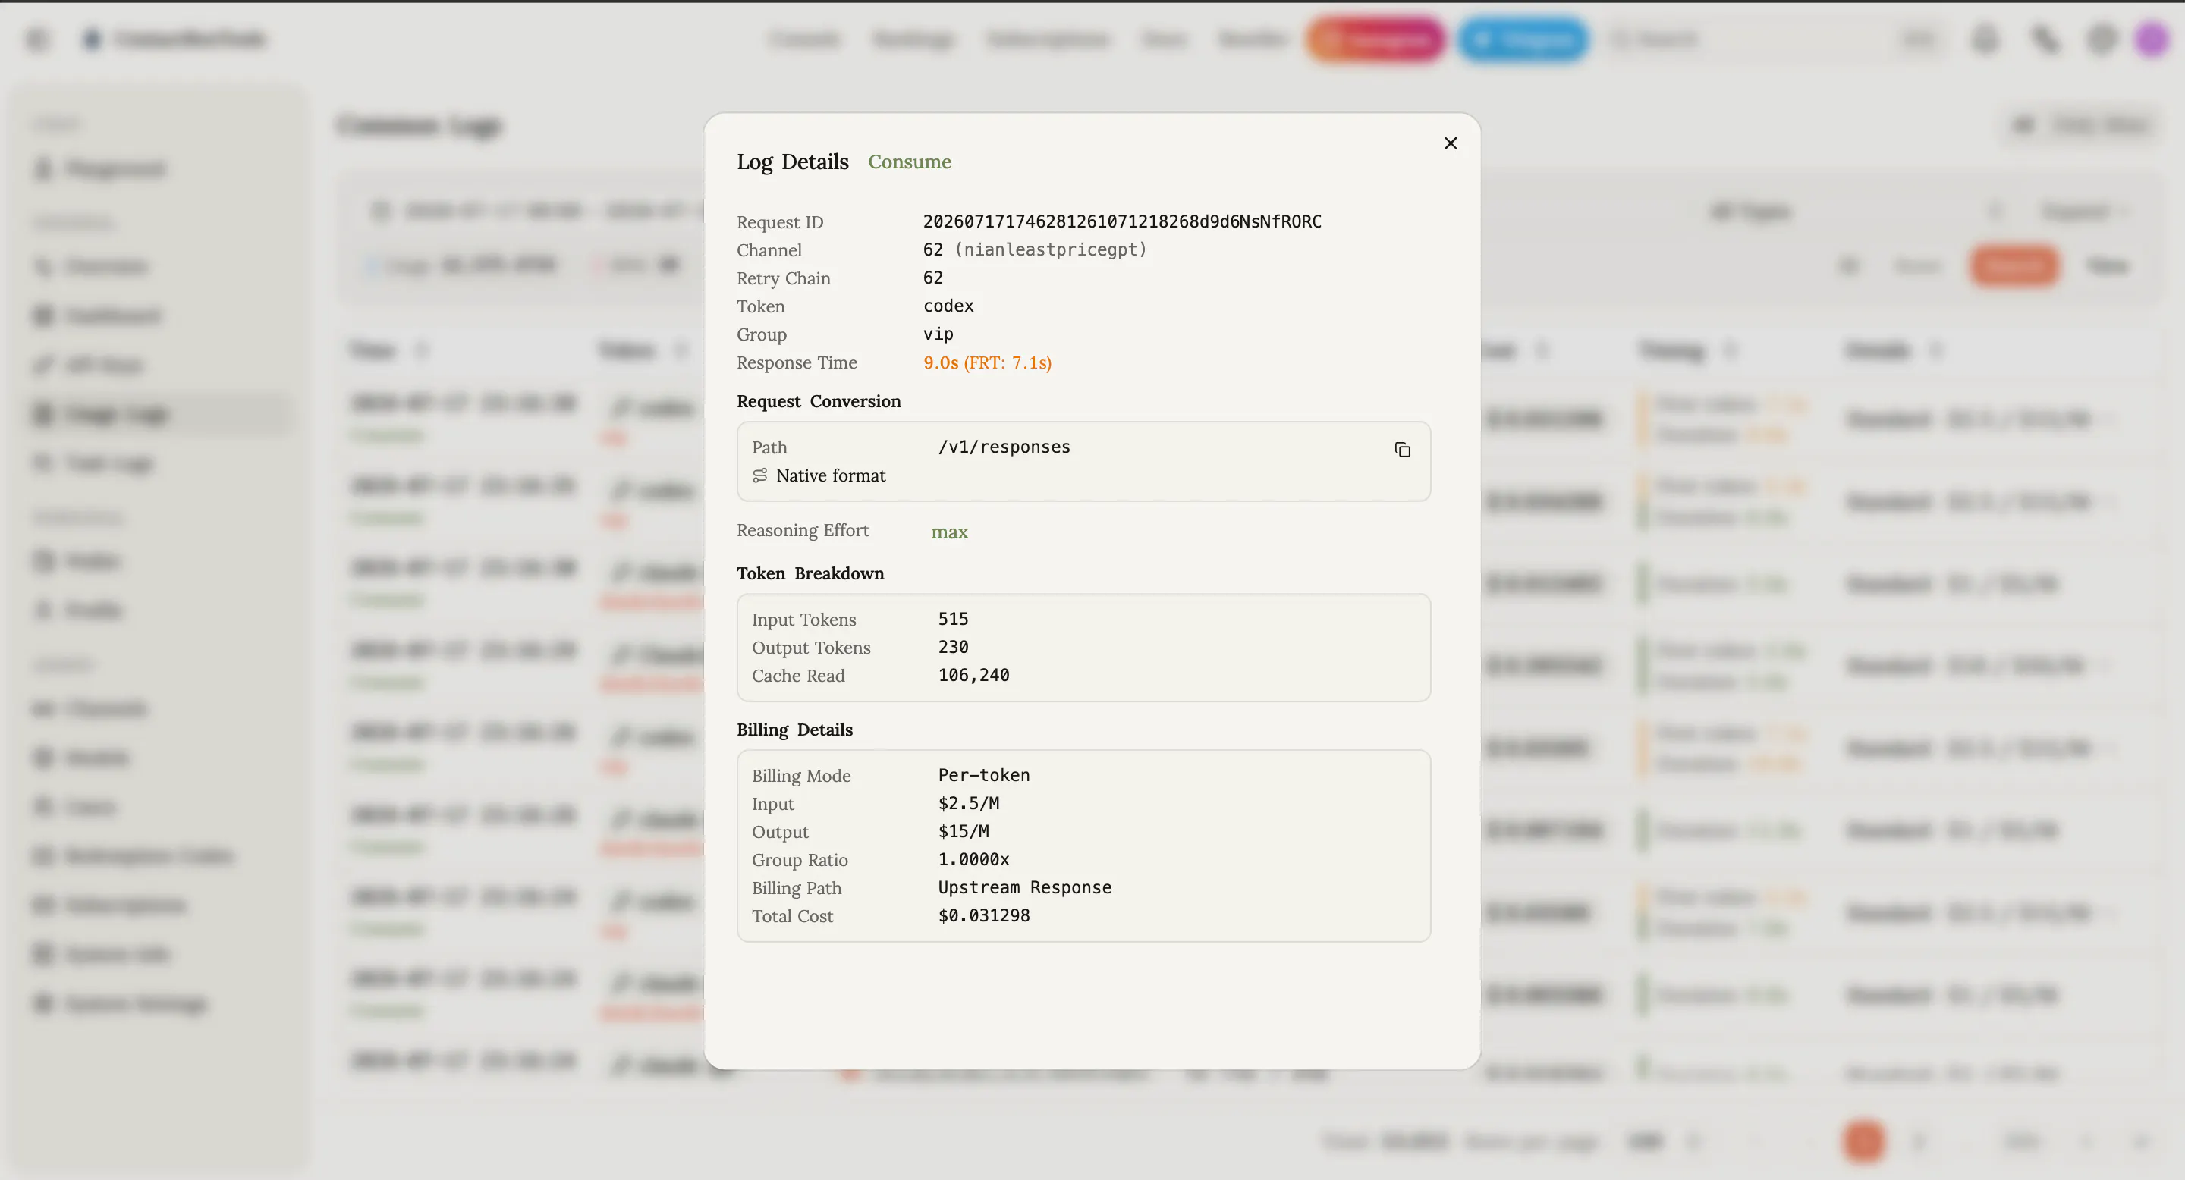Screen dimensions: 2185x1180
Task: Click the Per-token billing mode value
Action: (984, 775)
